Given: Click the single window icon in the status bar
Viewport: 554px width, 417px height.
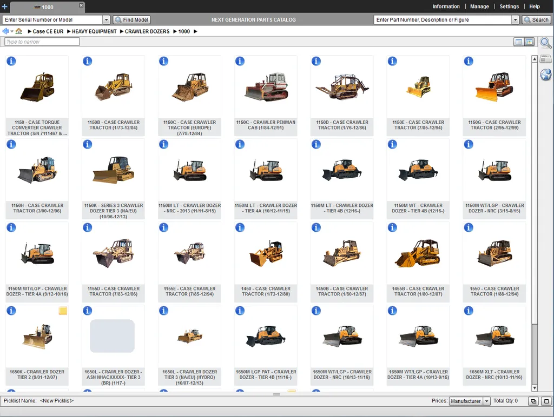Looking at the screenshot, I should point(546,401).
